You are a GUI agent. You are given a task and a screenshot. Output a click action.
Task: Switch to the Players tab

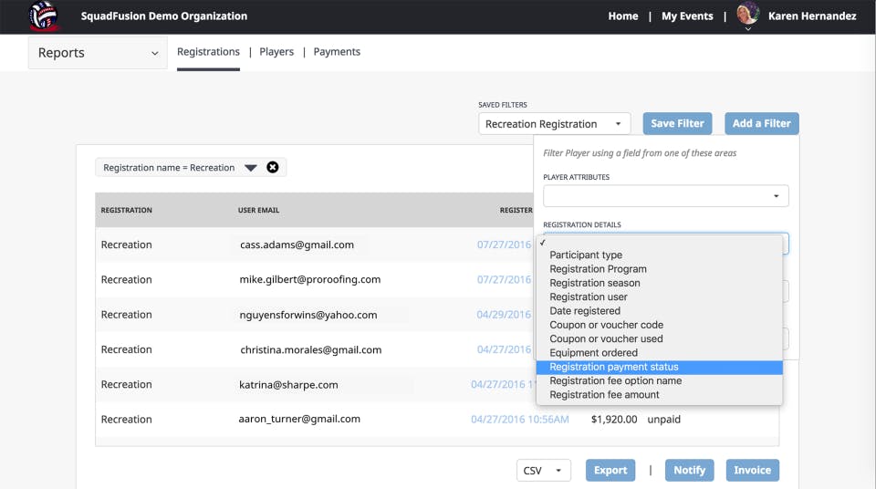coord(276,52)
